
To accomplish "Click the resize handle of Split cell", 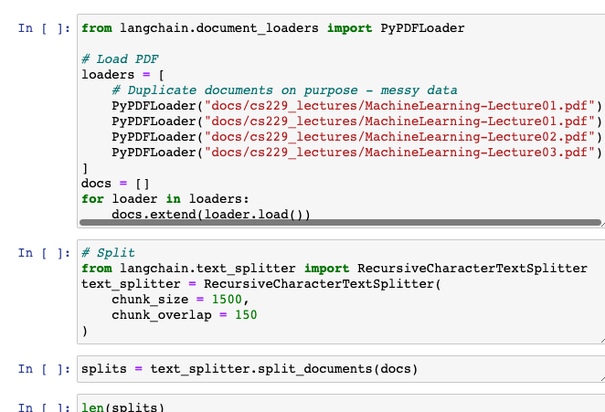I will pos(602,341).
